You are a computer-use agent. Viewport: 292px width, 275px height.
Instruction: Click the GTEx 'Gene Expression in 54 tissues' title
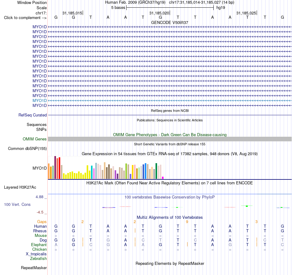click(170, 154)
